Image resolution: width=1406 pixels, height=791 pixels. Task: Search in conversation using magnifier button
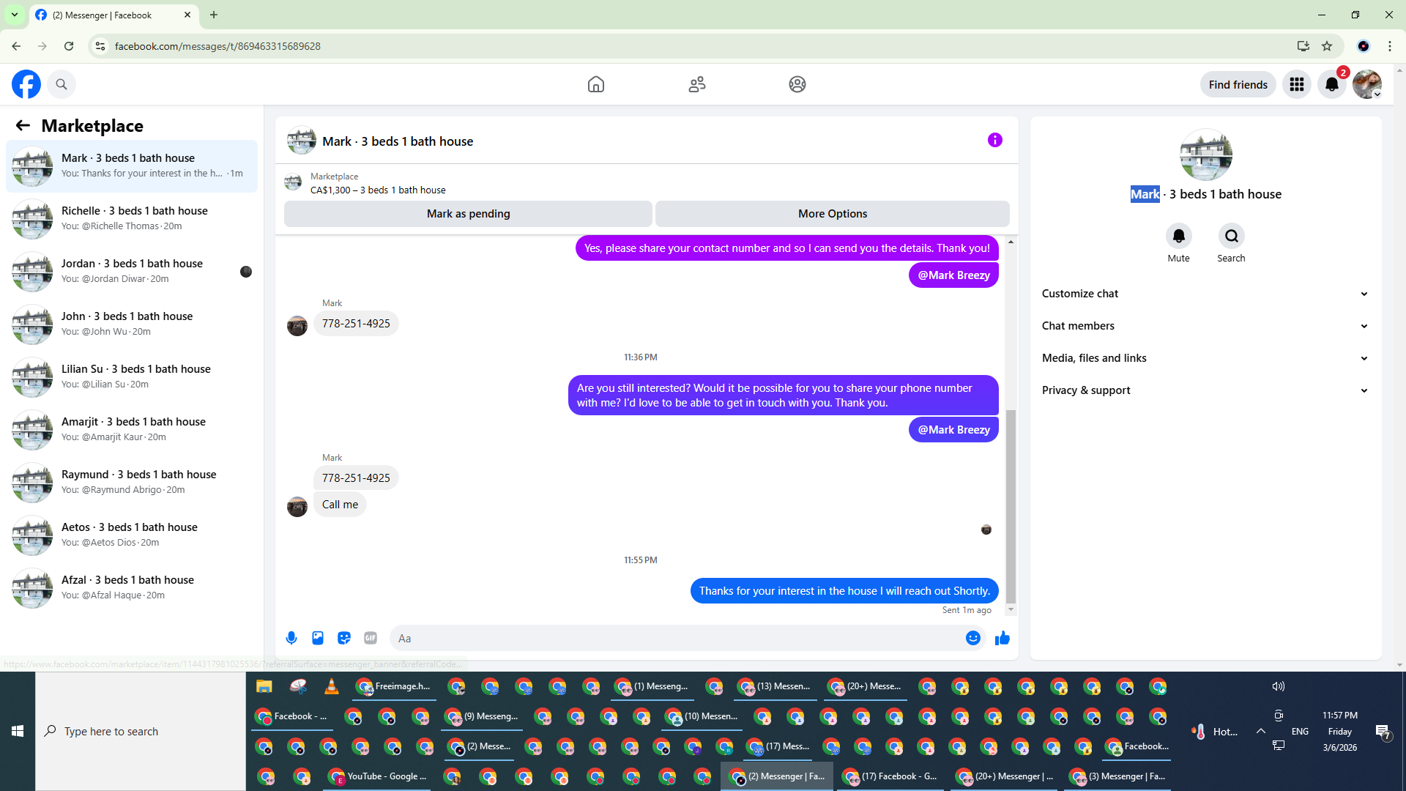[x=1231, y=236]
